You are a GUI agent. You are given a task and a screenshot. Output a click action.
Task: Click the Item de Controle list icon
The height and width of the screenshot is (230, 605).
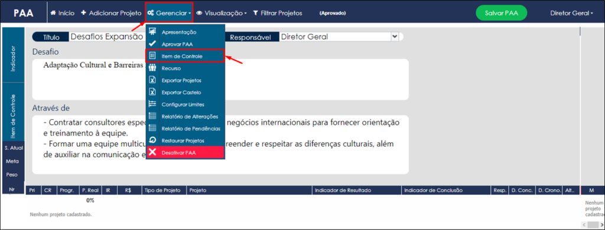pyautogui.click(x=152, y=56)
